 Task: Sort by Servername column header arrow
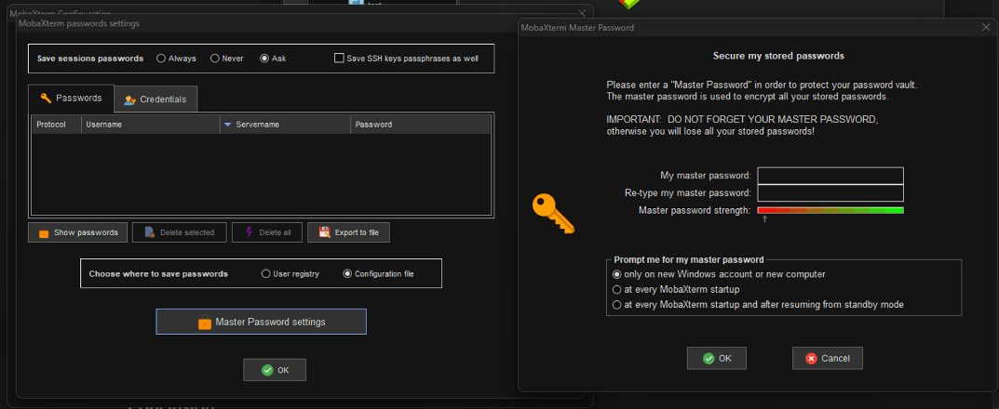pyautogui.click(x=228, y=125)
